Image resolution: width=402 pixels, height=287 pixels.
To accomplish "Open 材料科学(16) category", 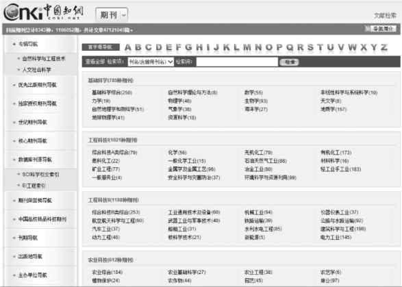I will (335, 161).
